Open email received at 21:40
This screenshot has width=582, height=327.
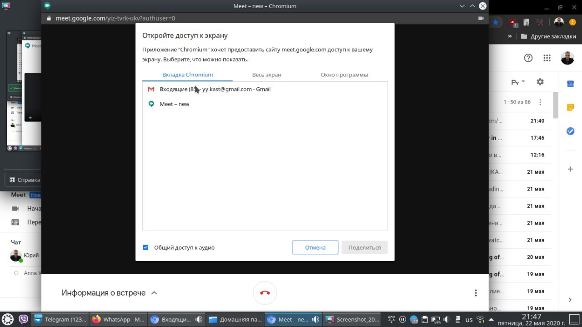point(521,121)
